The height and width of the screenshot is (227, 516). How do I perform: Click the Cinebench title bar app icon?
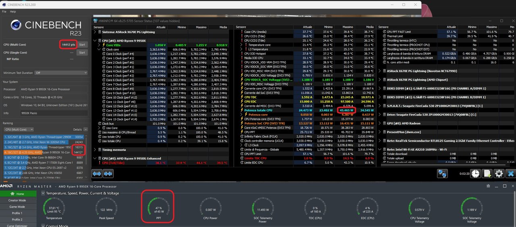[4, 5]
